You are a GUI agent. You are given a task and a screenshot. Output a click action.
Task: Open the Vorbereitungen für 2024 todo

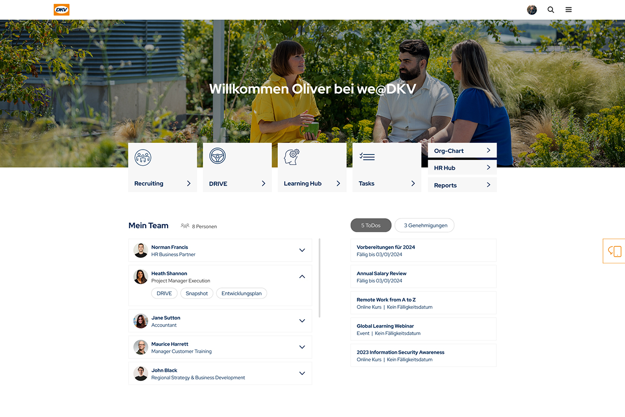[x=423, y=250]
